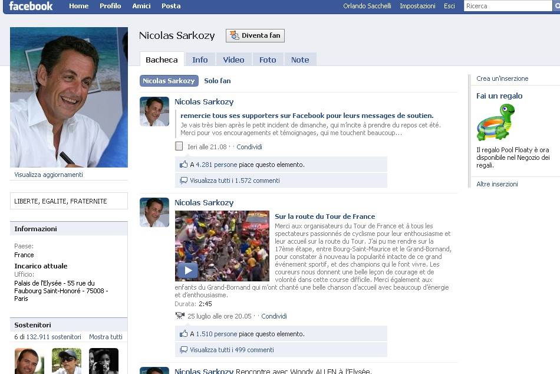Go to Amici in the top bar

[x=141, y=6]
